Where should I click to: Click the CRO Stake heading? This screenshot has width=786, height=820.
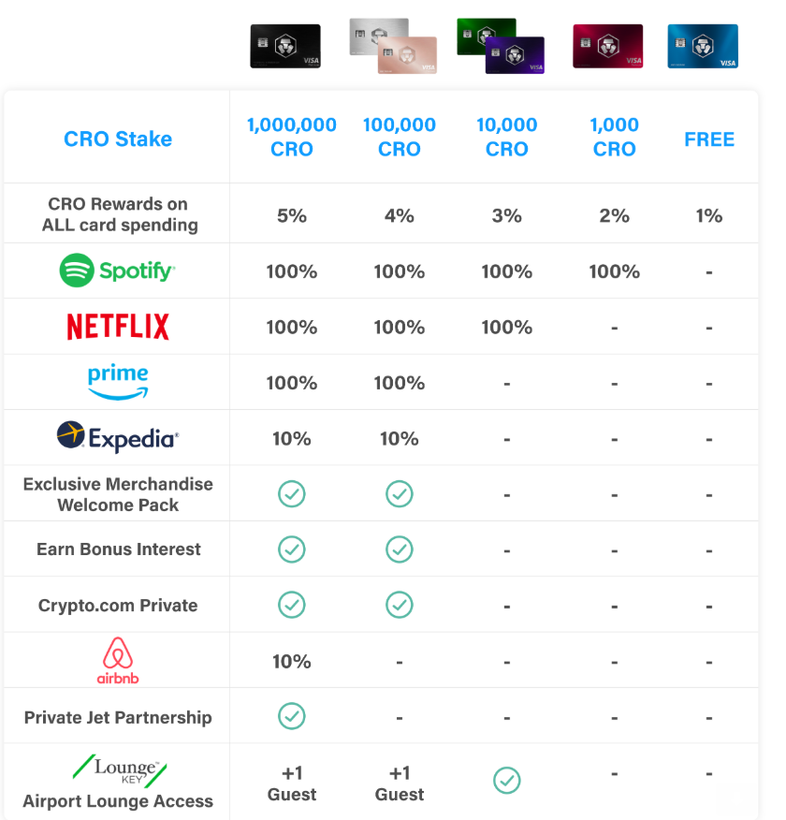(x=118, y=139)
